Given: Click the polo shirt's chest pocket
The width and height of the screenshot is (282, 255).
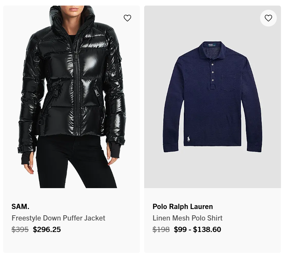Looking at the screenshot, I should 228,82.
